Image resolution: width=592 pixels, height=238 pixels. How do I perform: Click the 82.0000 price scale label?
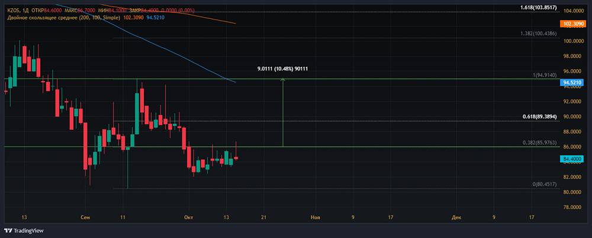pyautogui.click(x=572, y=177)
